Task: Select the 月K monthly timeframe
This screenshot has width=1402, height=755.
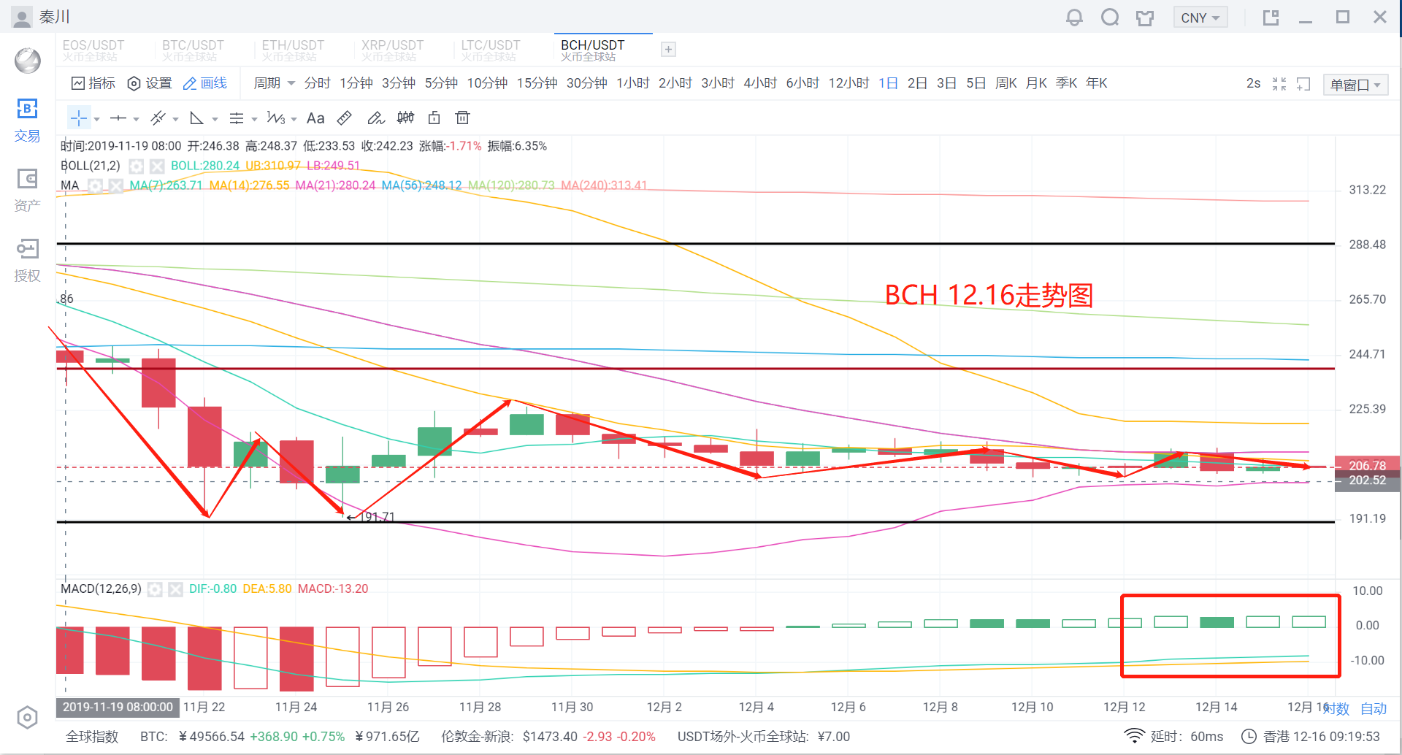Action: (1036, 83)
